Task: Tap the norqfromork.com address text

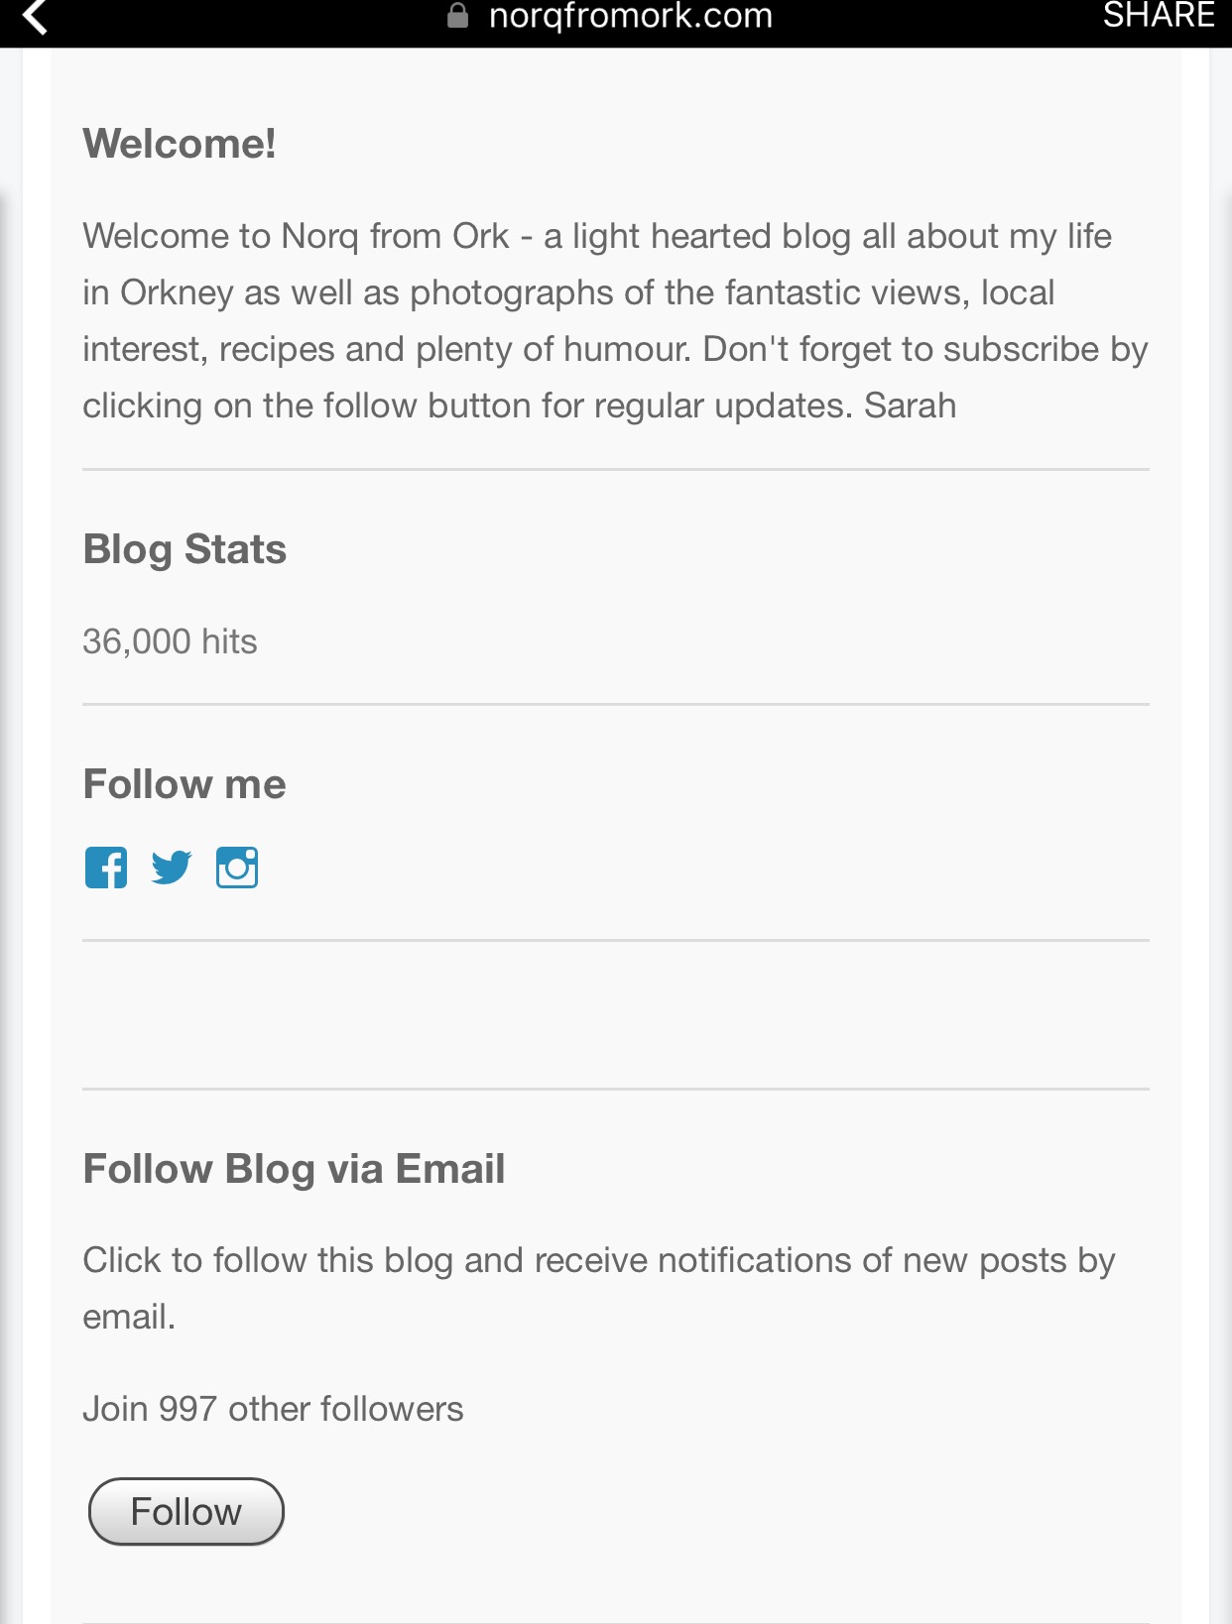Action: click(x=630, y=15)
